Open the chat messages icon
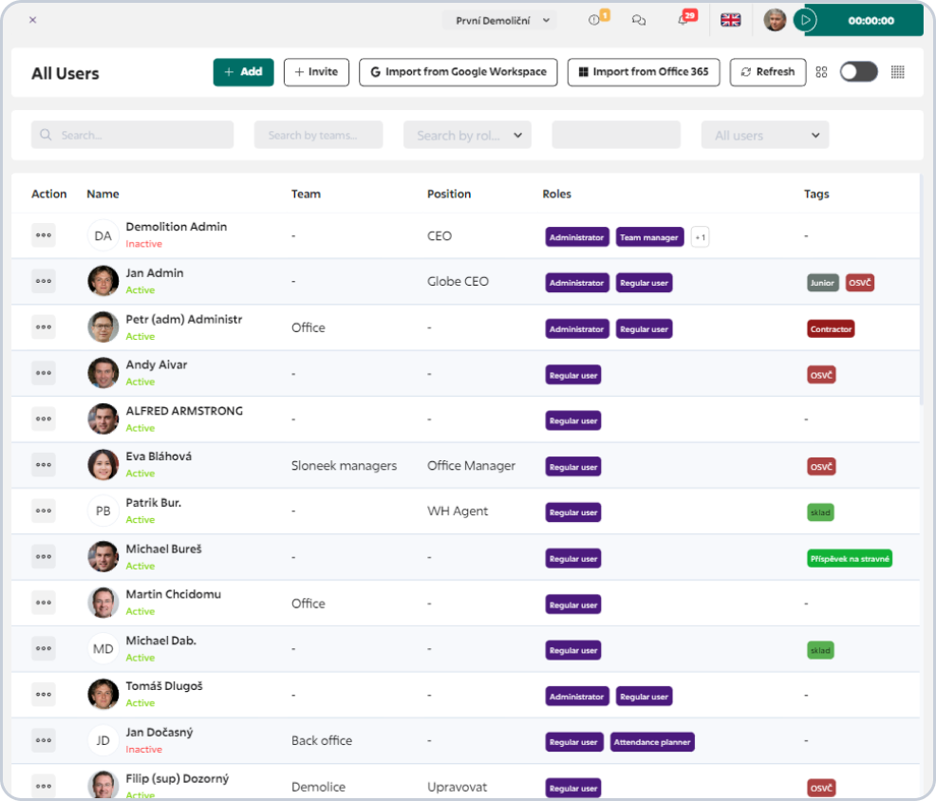This screenshot has height=801, width=936. pyautogui.click(x=639, y=20)
